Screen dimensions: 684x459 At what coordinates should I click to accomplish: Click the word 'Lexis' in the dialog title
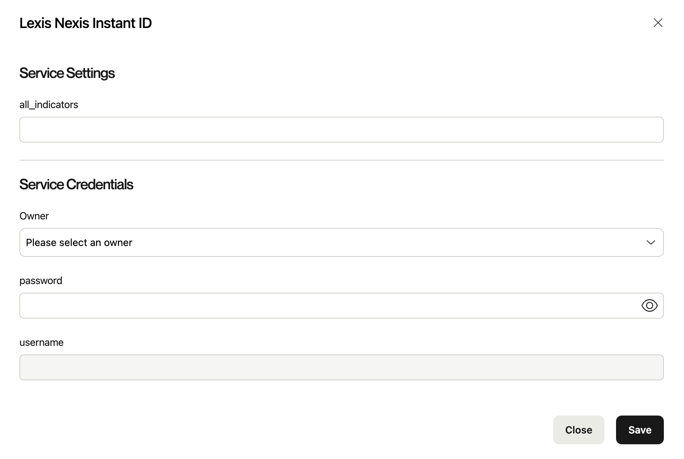[x=35, y=23]
